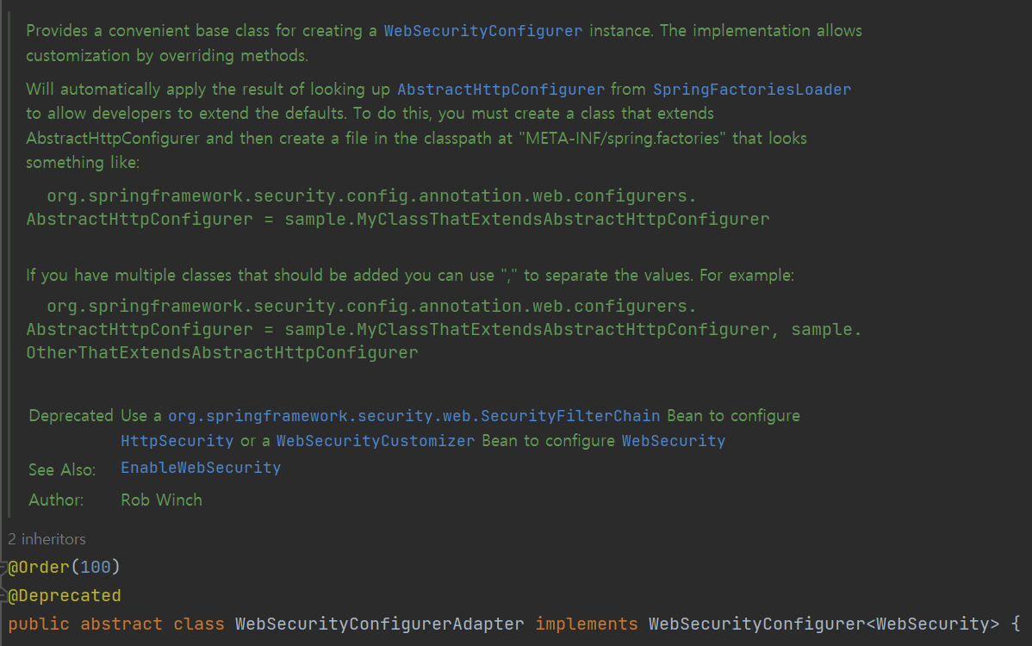This screenshot has height=646, width=1032.
Task: Open the EnableWebSecurity See Also link
Action: [x=201, y=468]
